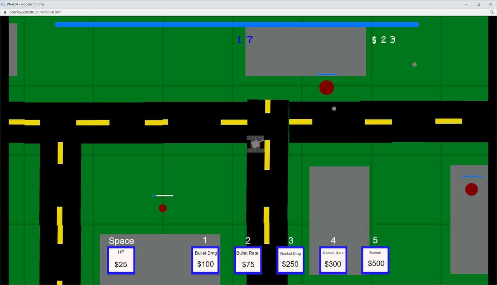Screen dimensions: 497x285
Task: Click the gray bullet on the road
Action: tap(334, 109)
